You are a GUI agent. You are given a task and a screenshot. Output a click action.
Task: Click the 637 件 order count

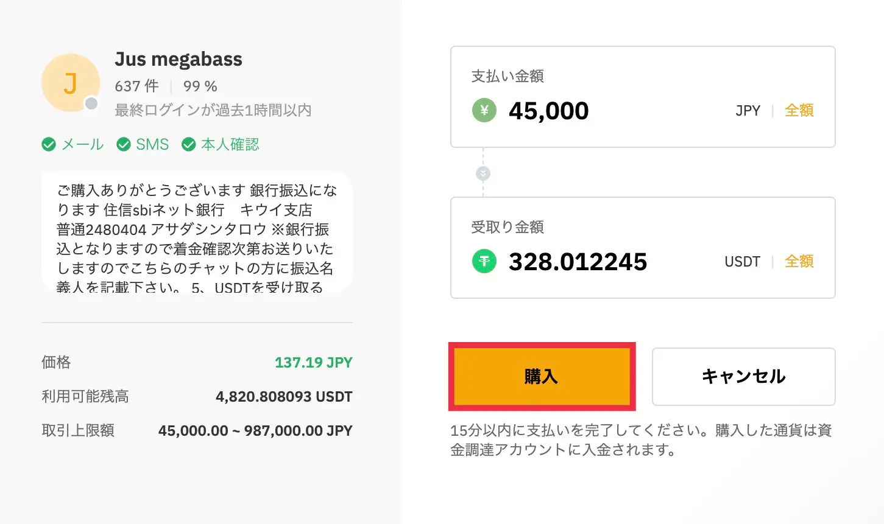click(137, 86)
